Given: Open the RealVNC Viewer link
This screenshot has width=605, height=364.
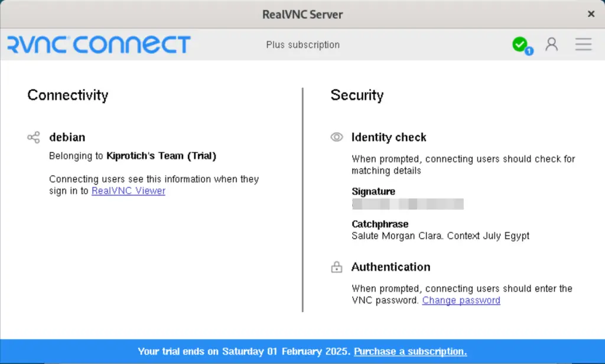Looking at the screenshot, I should click(x=128, y=191).
